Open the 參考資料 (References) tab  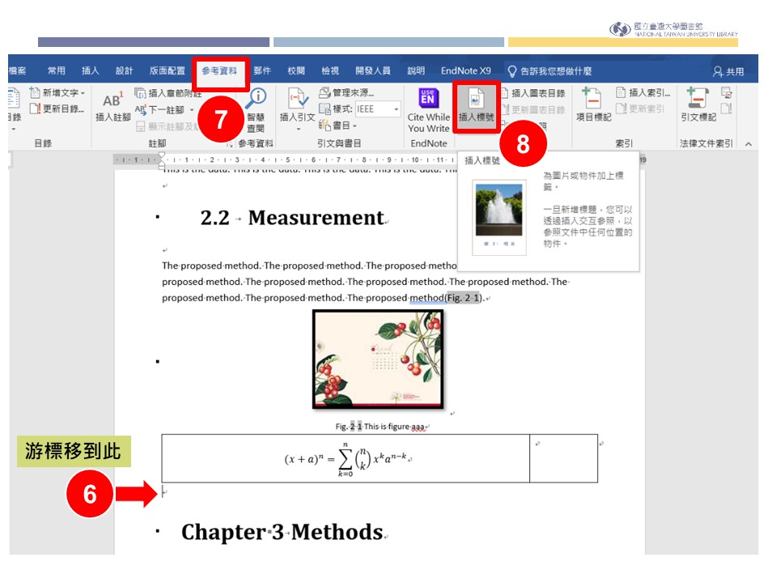(219, 71)
